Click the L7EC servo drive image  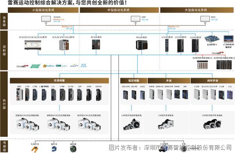pos(27,95)
